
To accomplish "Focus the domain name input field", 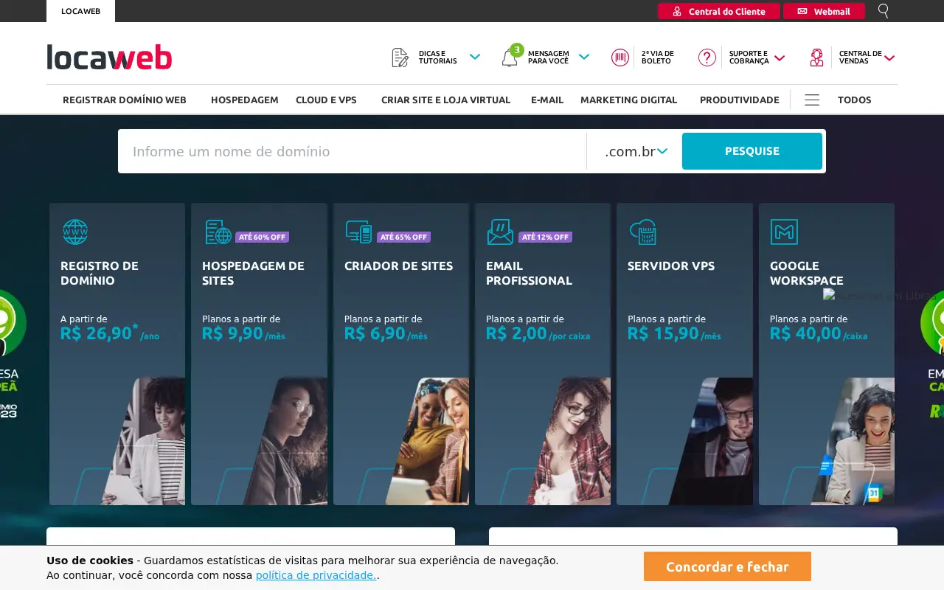I will pyautogui.click(x=353, y=151).
